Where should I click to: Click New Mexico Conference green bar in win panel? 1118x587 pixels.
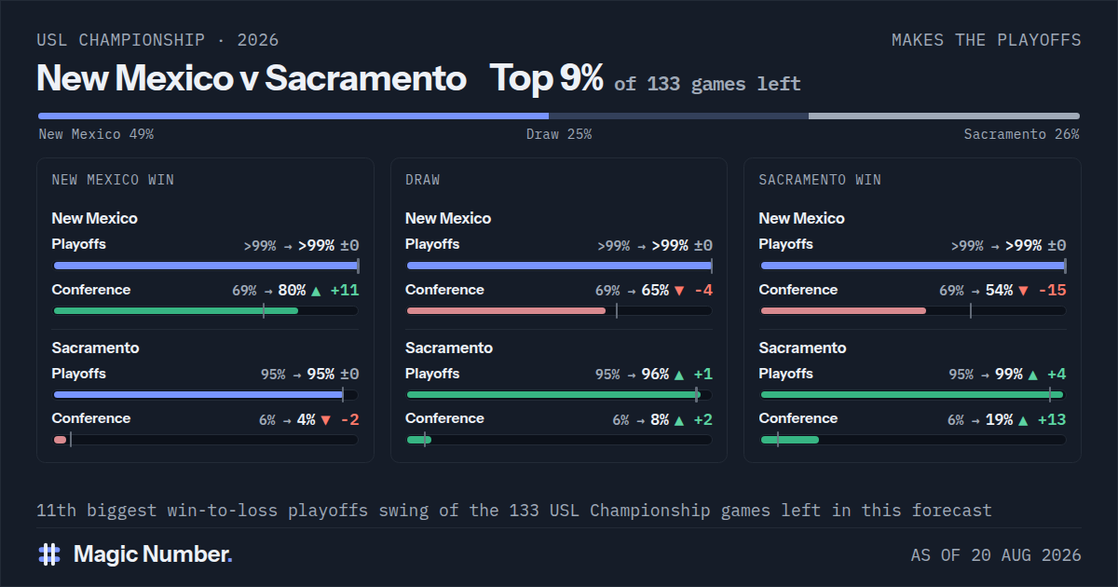(176, 310)
